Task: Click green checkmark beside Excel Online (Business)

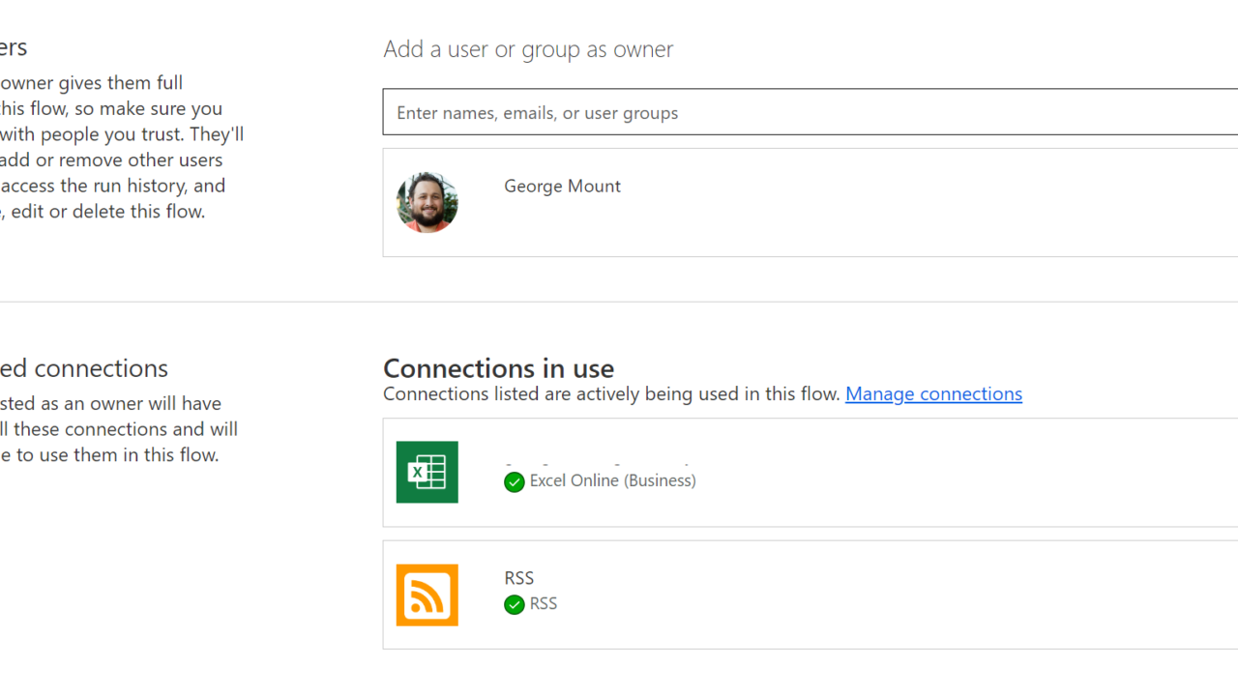Action: [x=515, y=481]
